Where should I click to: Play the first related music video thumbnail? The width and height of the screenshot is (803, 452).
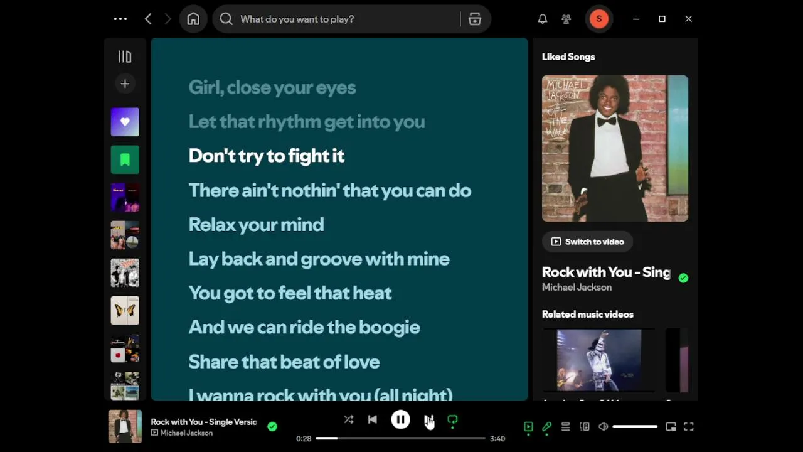[x=599, y=360]
